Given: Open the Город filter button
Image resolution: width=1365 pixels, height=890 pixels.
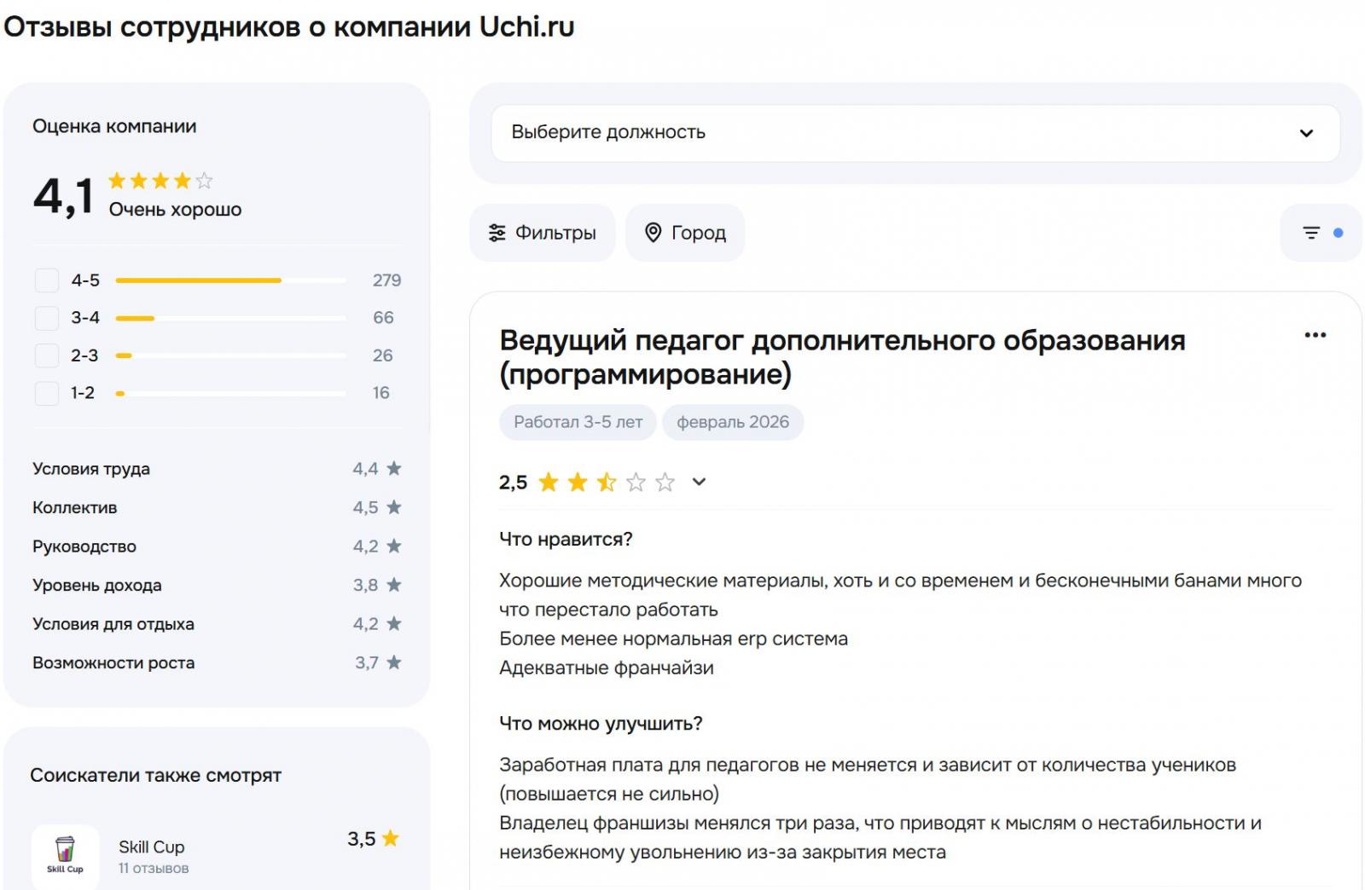Looking at the screenshot, I should (685, 233).
